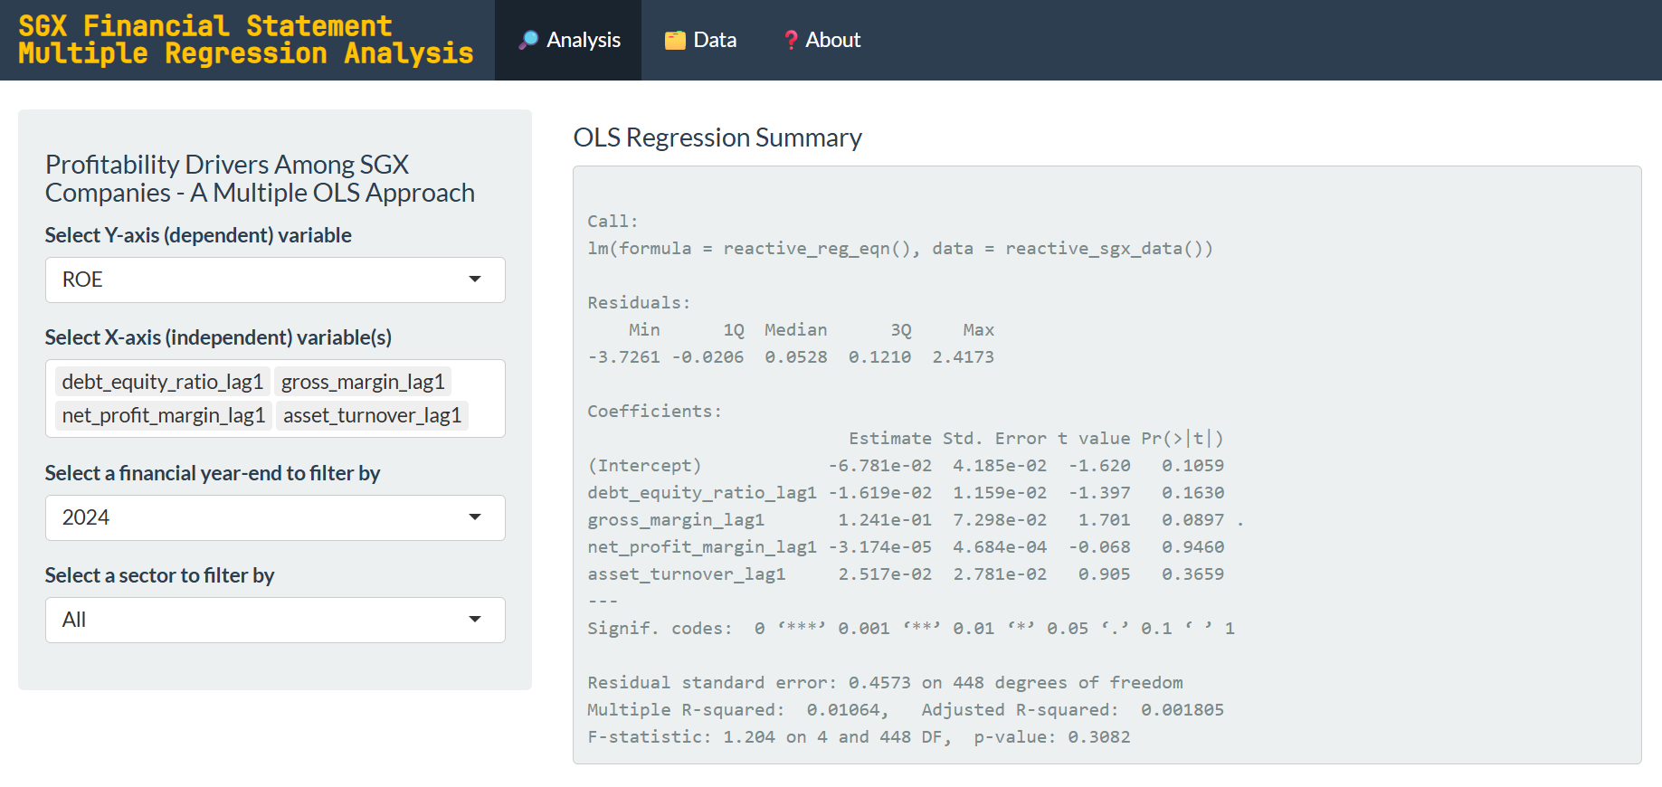The image size is (1662, 787).
Task: Click the Pr(>|t|) column header
Action: click(1182, 439)
